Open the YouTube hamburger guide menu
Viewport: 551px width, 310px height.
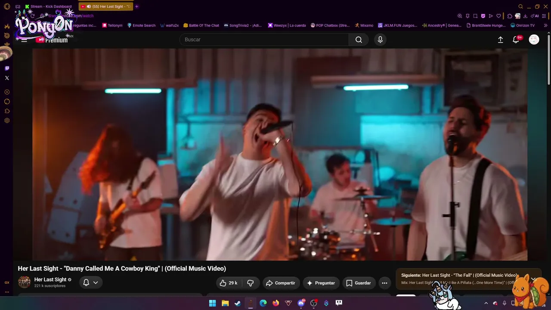point(24,40)
